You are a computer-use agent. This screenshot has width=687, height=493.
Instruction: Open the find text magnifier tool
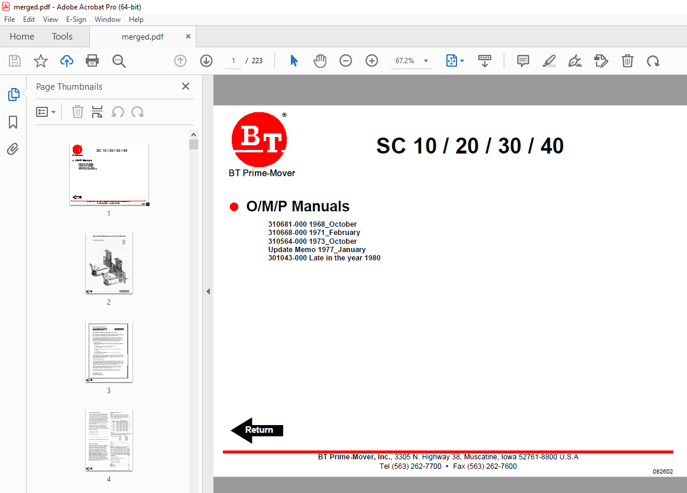(x=119, y=61)
